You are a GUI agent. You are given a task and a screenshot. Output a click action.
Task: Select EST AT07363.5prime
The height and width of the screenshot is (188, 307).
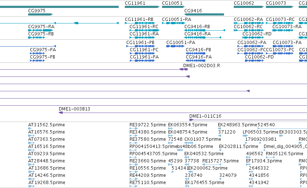pyautogui.click(x=31, y=143)
